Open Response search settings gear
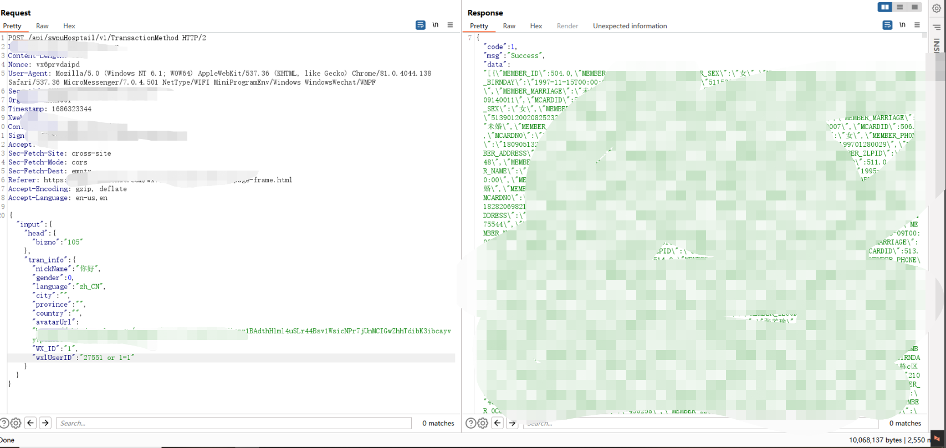946x448 pixels. tap(483, 423)
